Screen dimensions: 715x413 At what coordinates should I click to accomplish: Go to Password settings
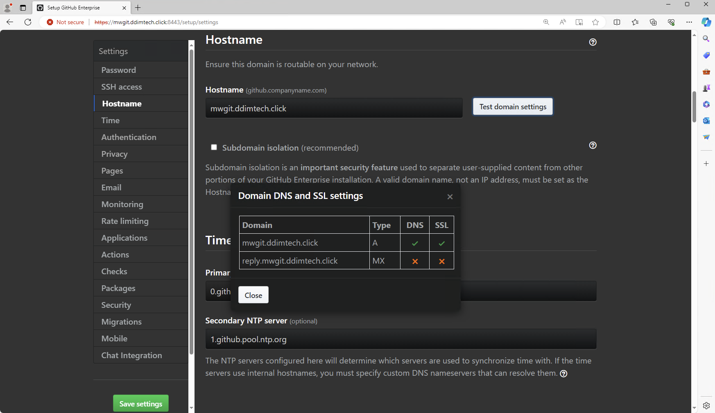(x=141, y=70)
